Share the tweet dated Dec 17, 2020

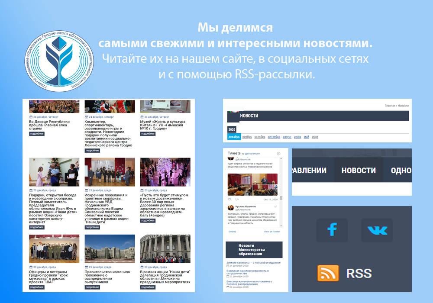click(x=237, y=199)
